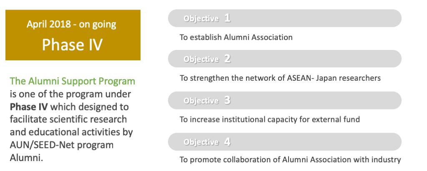Click green 'The Alumni Support Program' text
Screen dimensions: 427x171
[x=73, y=81]
